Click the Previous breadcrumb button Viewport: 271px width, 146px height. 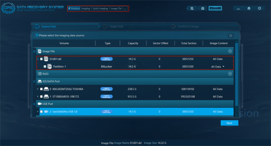74,8
